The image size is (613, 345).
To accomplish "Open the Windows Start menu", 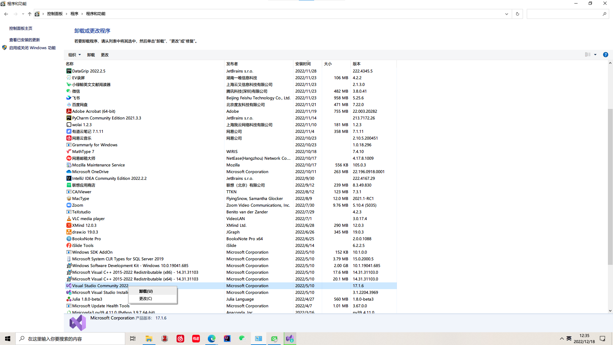I will (x=8, y=339).
